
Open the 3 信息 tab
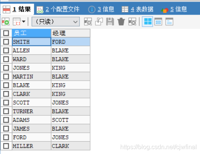point(101,10)
